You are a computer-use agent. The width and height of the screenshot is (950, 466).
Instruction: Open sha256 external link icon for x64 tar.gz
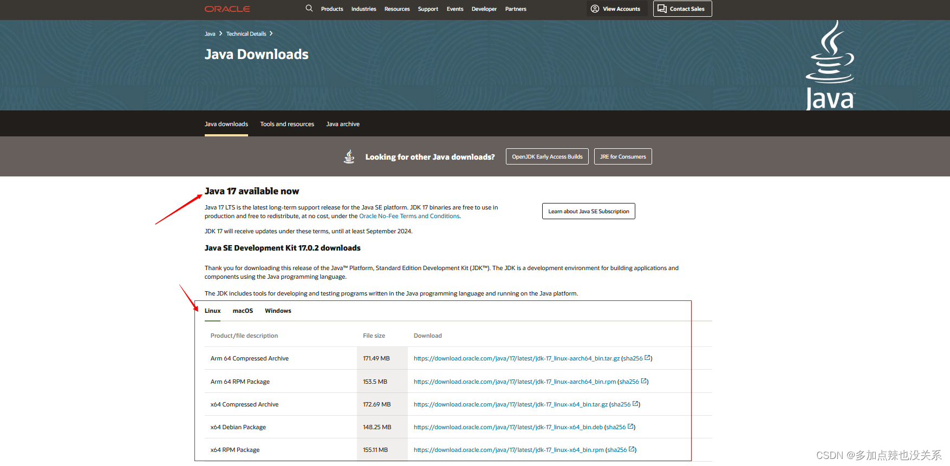(635, 404)
